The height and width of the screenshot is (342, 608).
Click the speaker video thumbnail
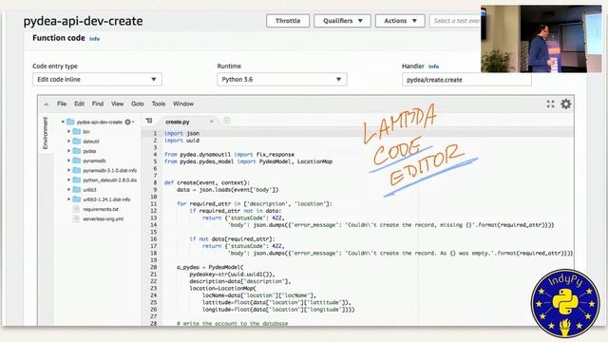click(541, 39)
